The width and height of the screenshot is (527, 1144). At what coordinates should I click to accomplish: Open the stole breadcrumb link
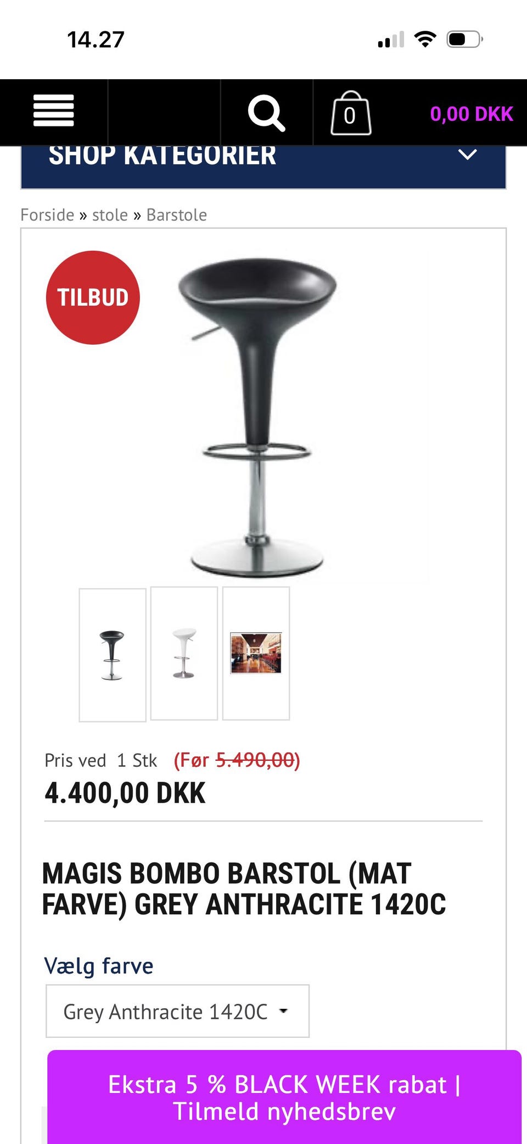point(110,215)
